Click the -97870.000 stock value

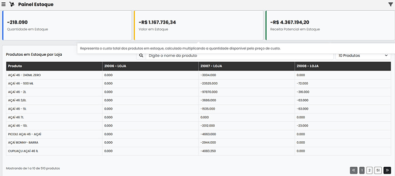pos(209,92)
